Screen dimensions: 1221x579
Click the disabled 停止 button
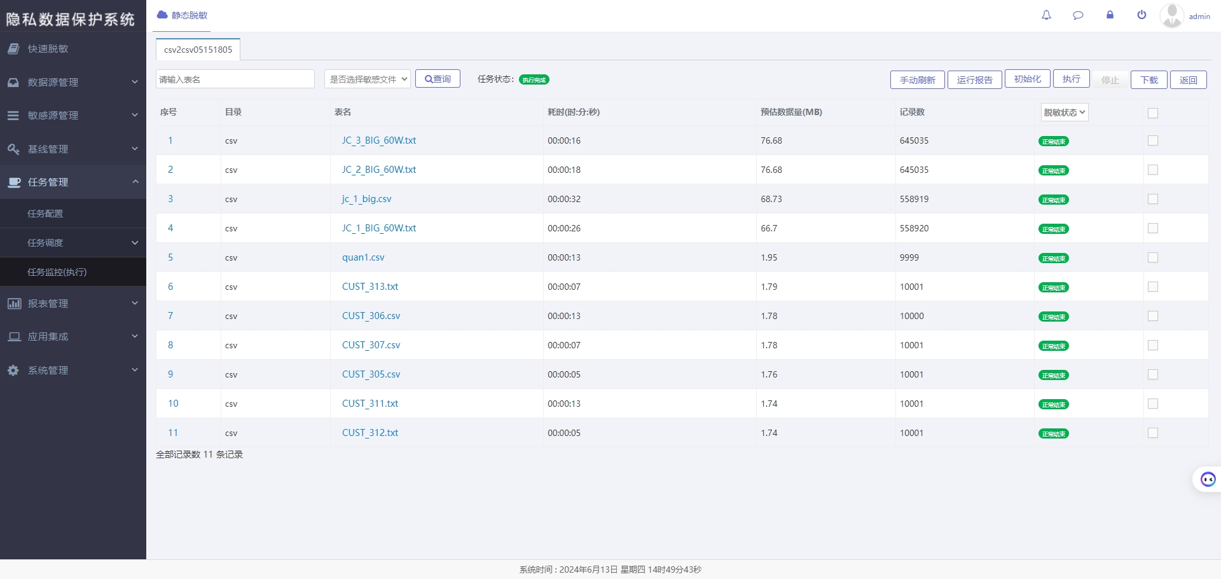(1110, 79)
